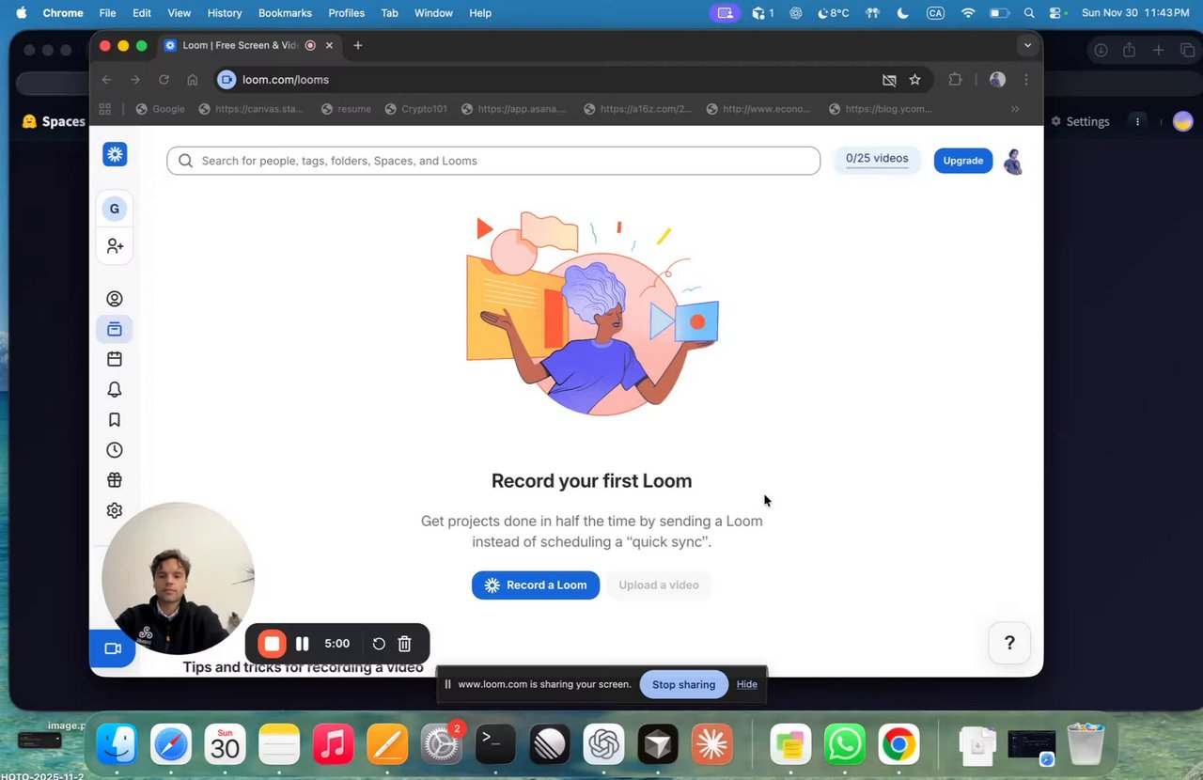This screenshot has width=1203, height=780.
Task: Open the Bookmarks menu in menu bar
Action: 285,13
